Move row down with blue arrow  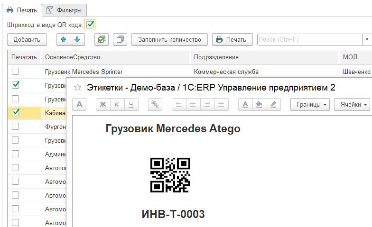point(77,39)
